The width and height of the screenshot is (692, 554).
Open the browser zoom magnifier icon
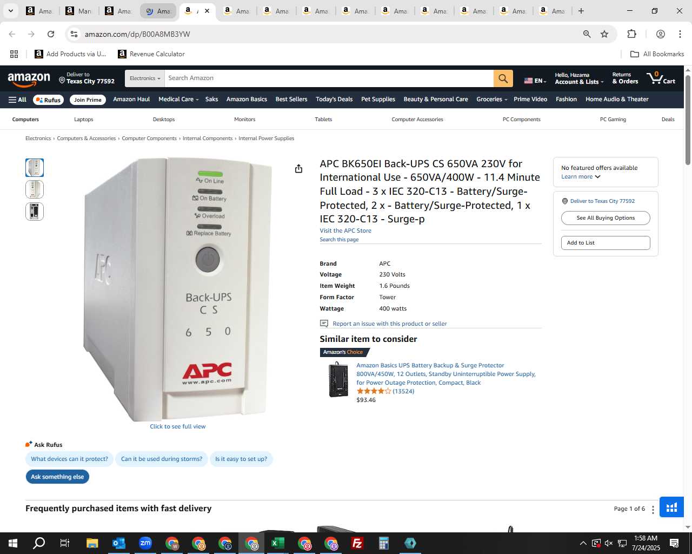tap(587, 34)
